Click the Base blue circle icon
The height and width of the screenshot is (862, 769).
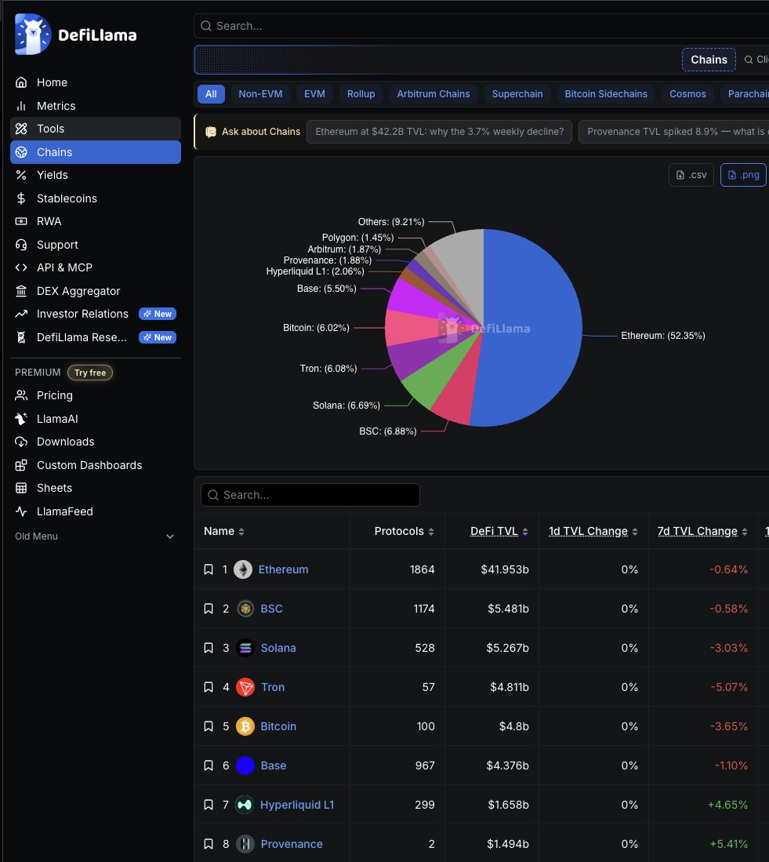coord(245,766)
